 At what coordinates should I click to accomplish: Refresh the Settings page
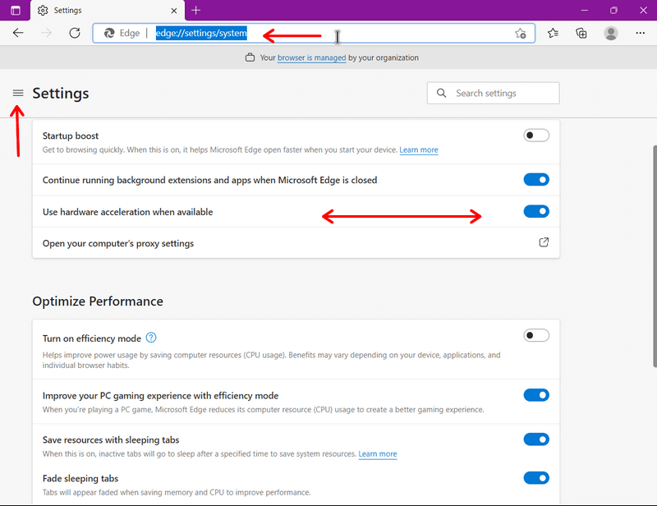[75, 33]
